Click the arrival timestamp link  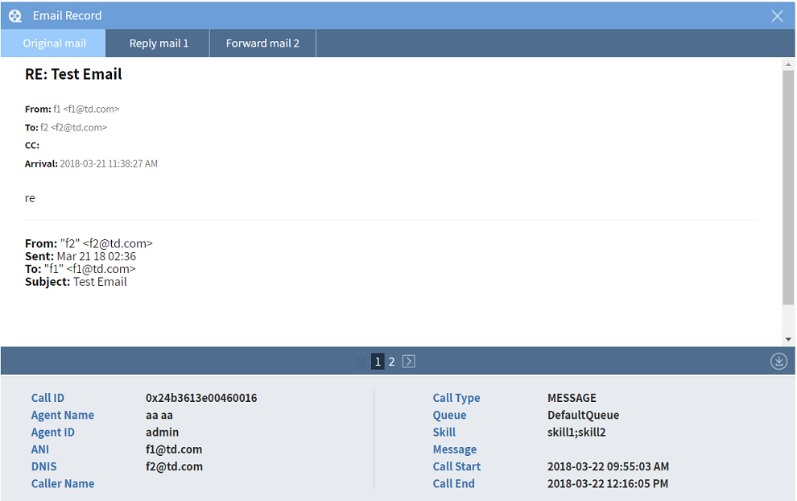click(108, 163)
